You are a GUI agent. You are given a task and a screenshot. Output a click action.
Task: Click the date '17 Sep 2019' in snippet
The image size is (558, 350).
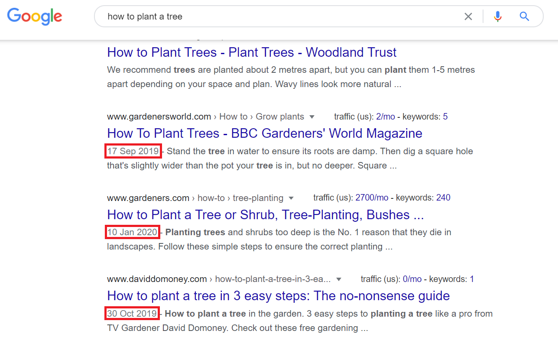[x=133, y=151]
